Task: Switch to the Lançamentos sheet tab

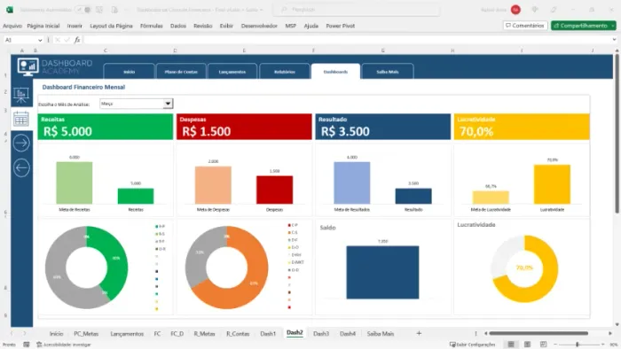Action: (x=127, y=334)
